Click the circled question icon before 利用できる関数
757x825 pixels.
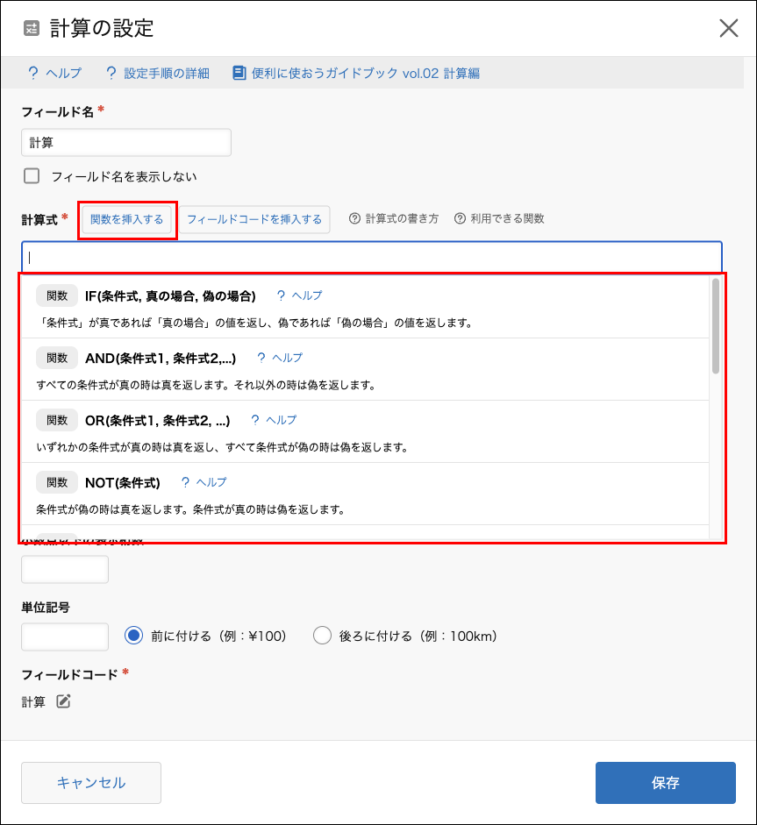[x=460, y=218]
